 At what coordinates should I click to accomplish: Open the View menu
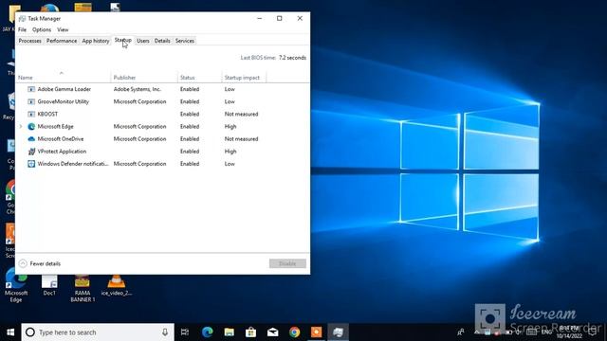(x=63, y=29)
